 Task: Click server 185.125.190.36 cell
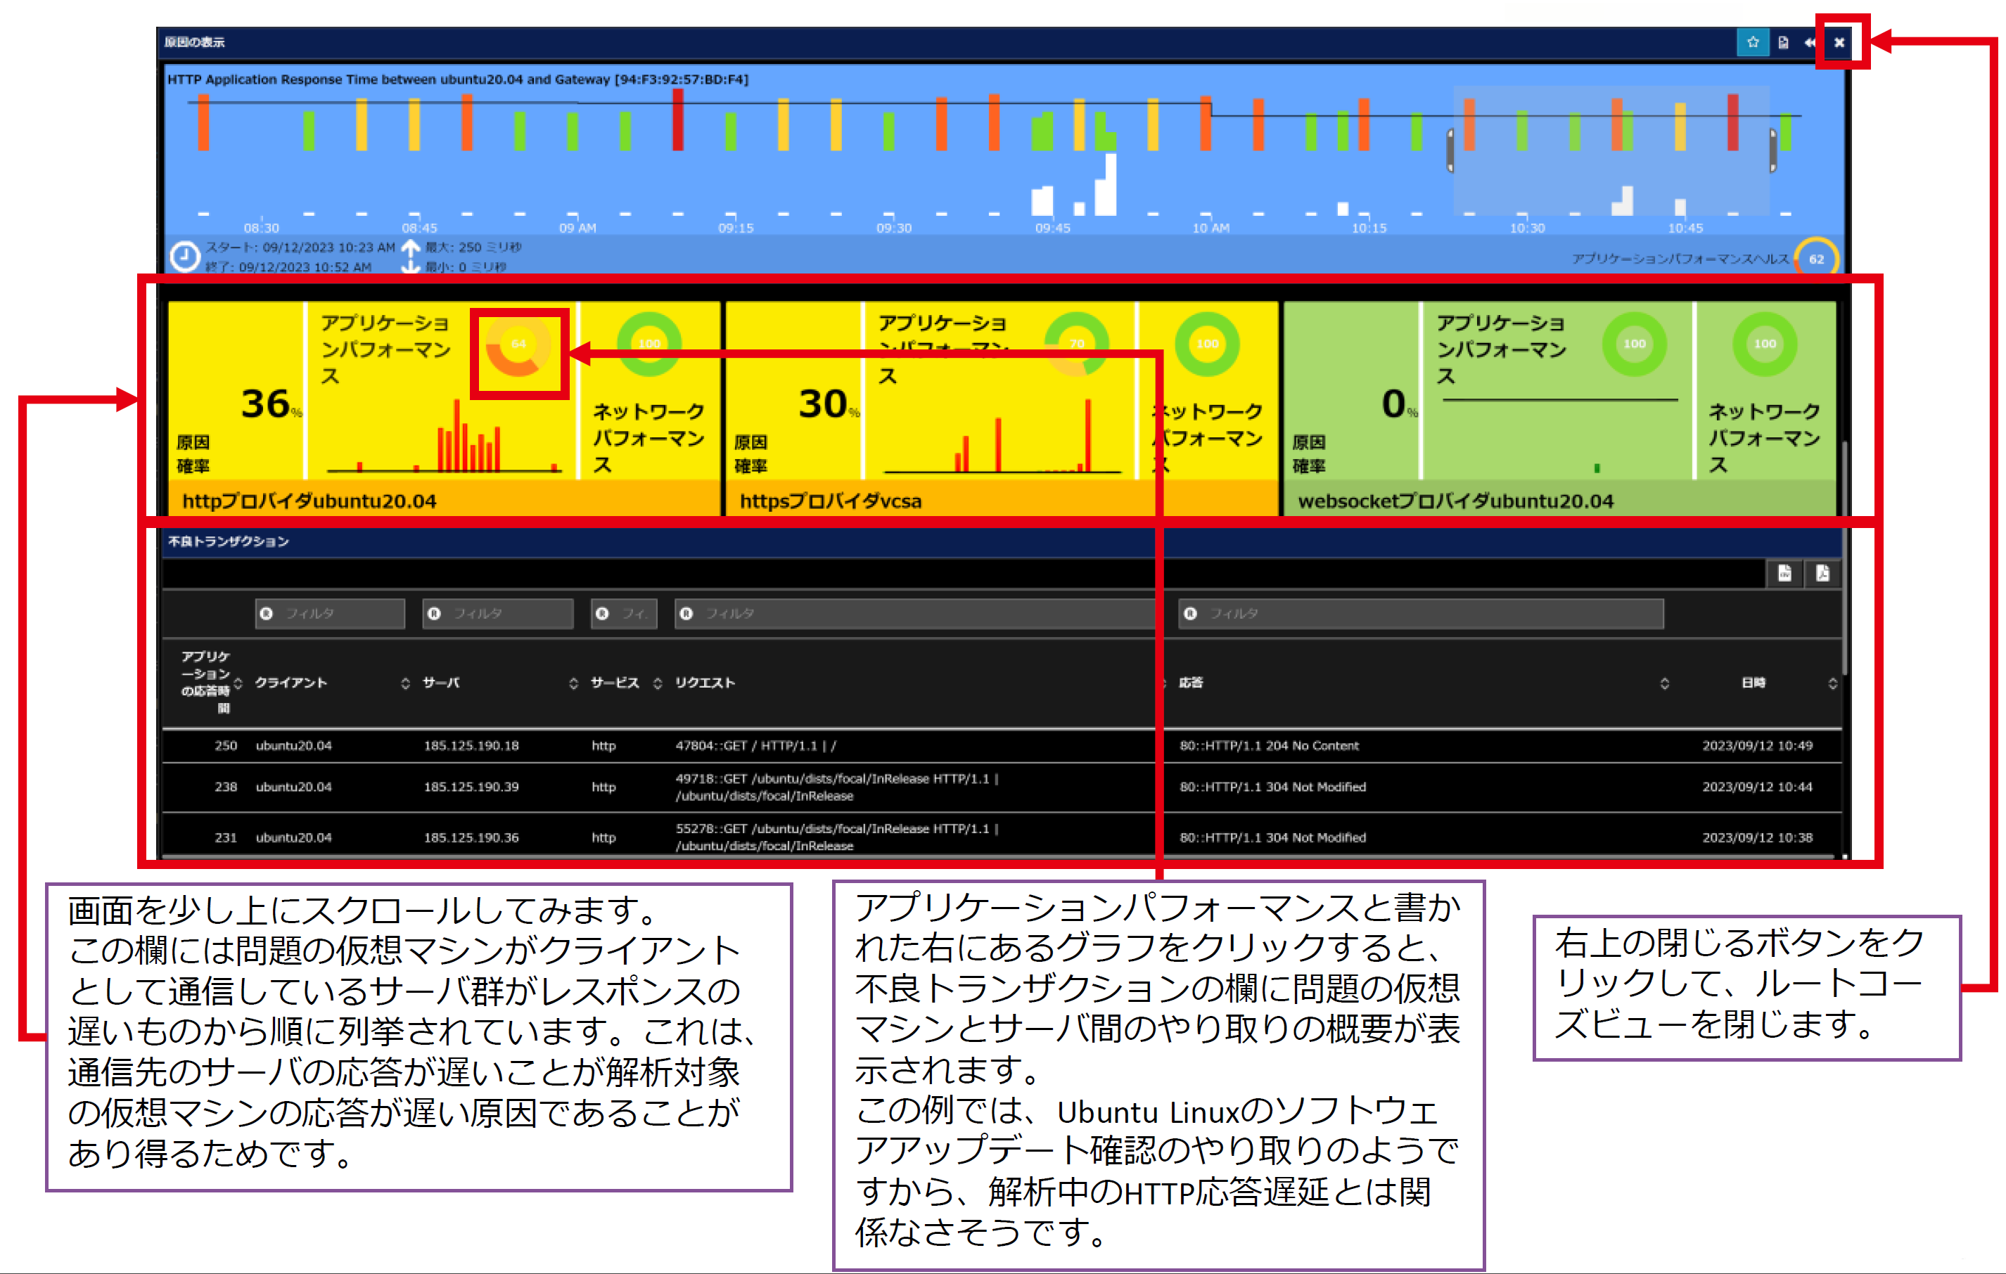[x=471, y=837]
